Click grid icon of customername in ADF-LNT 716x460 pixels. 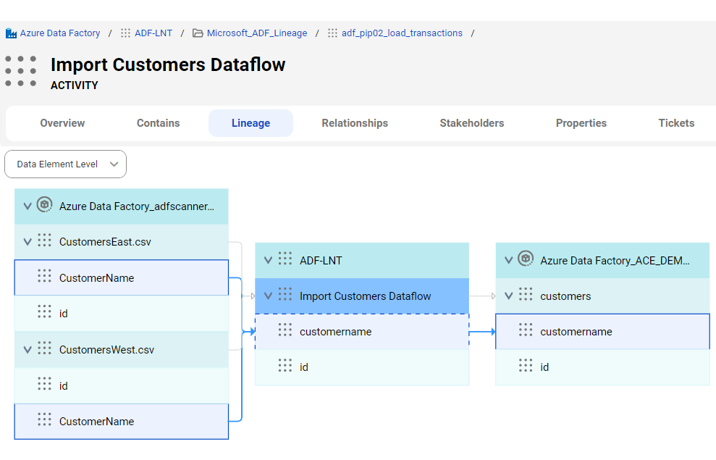(x=285, y=330)
